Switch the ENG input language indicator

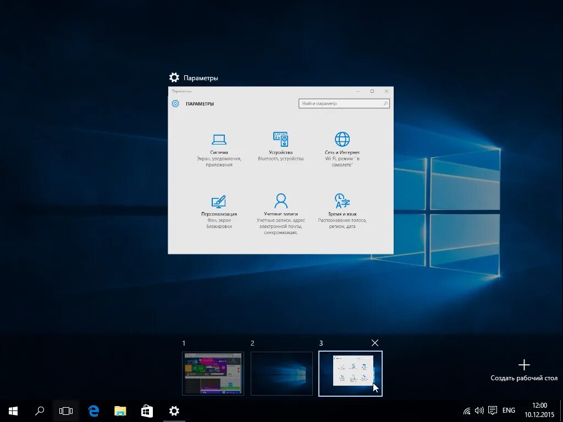(x=509, y=410)
